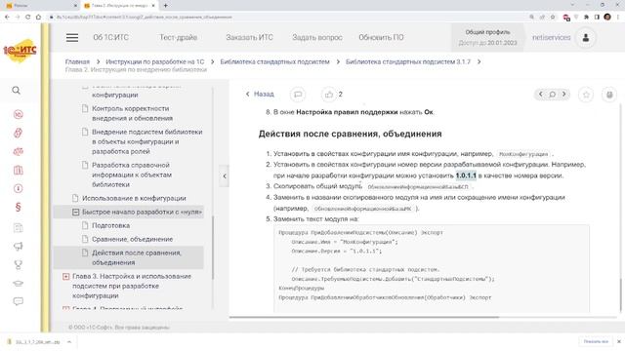Expand 'Глава 3. Настройка и использование' node
625x351 pixels.
point(66,276)
